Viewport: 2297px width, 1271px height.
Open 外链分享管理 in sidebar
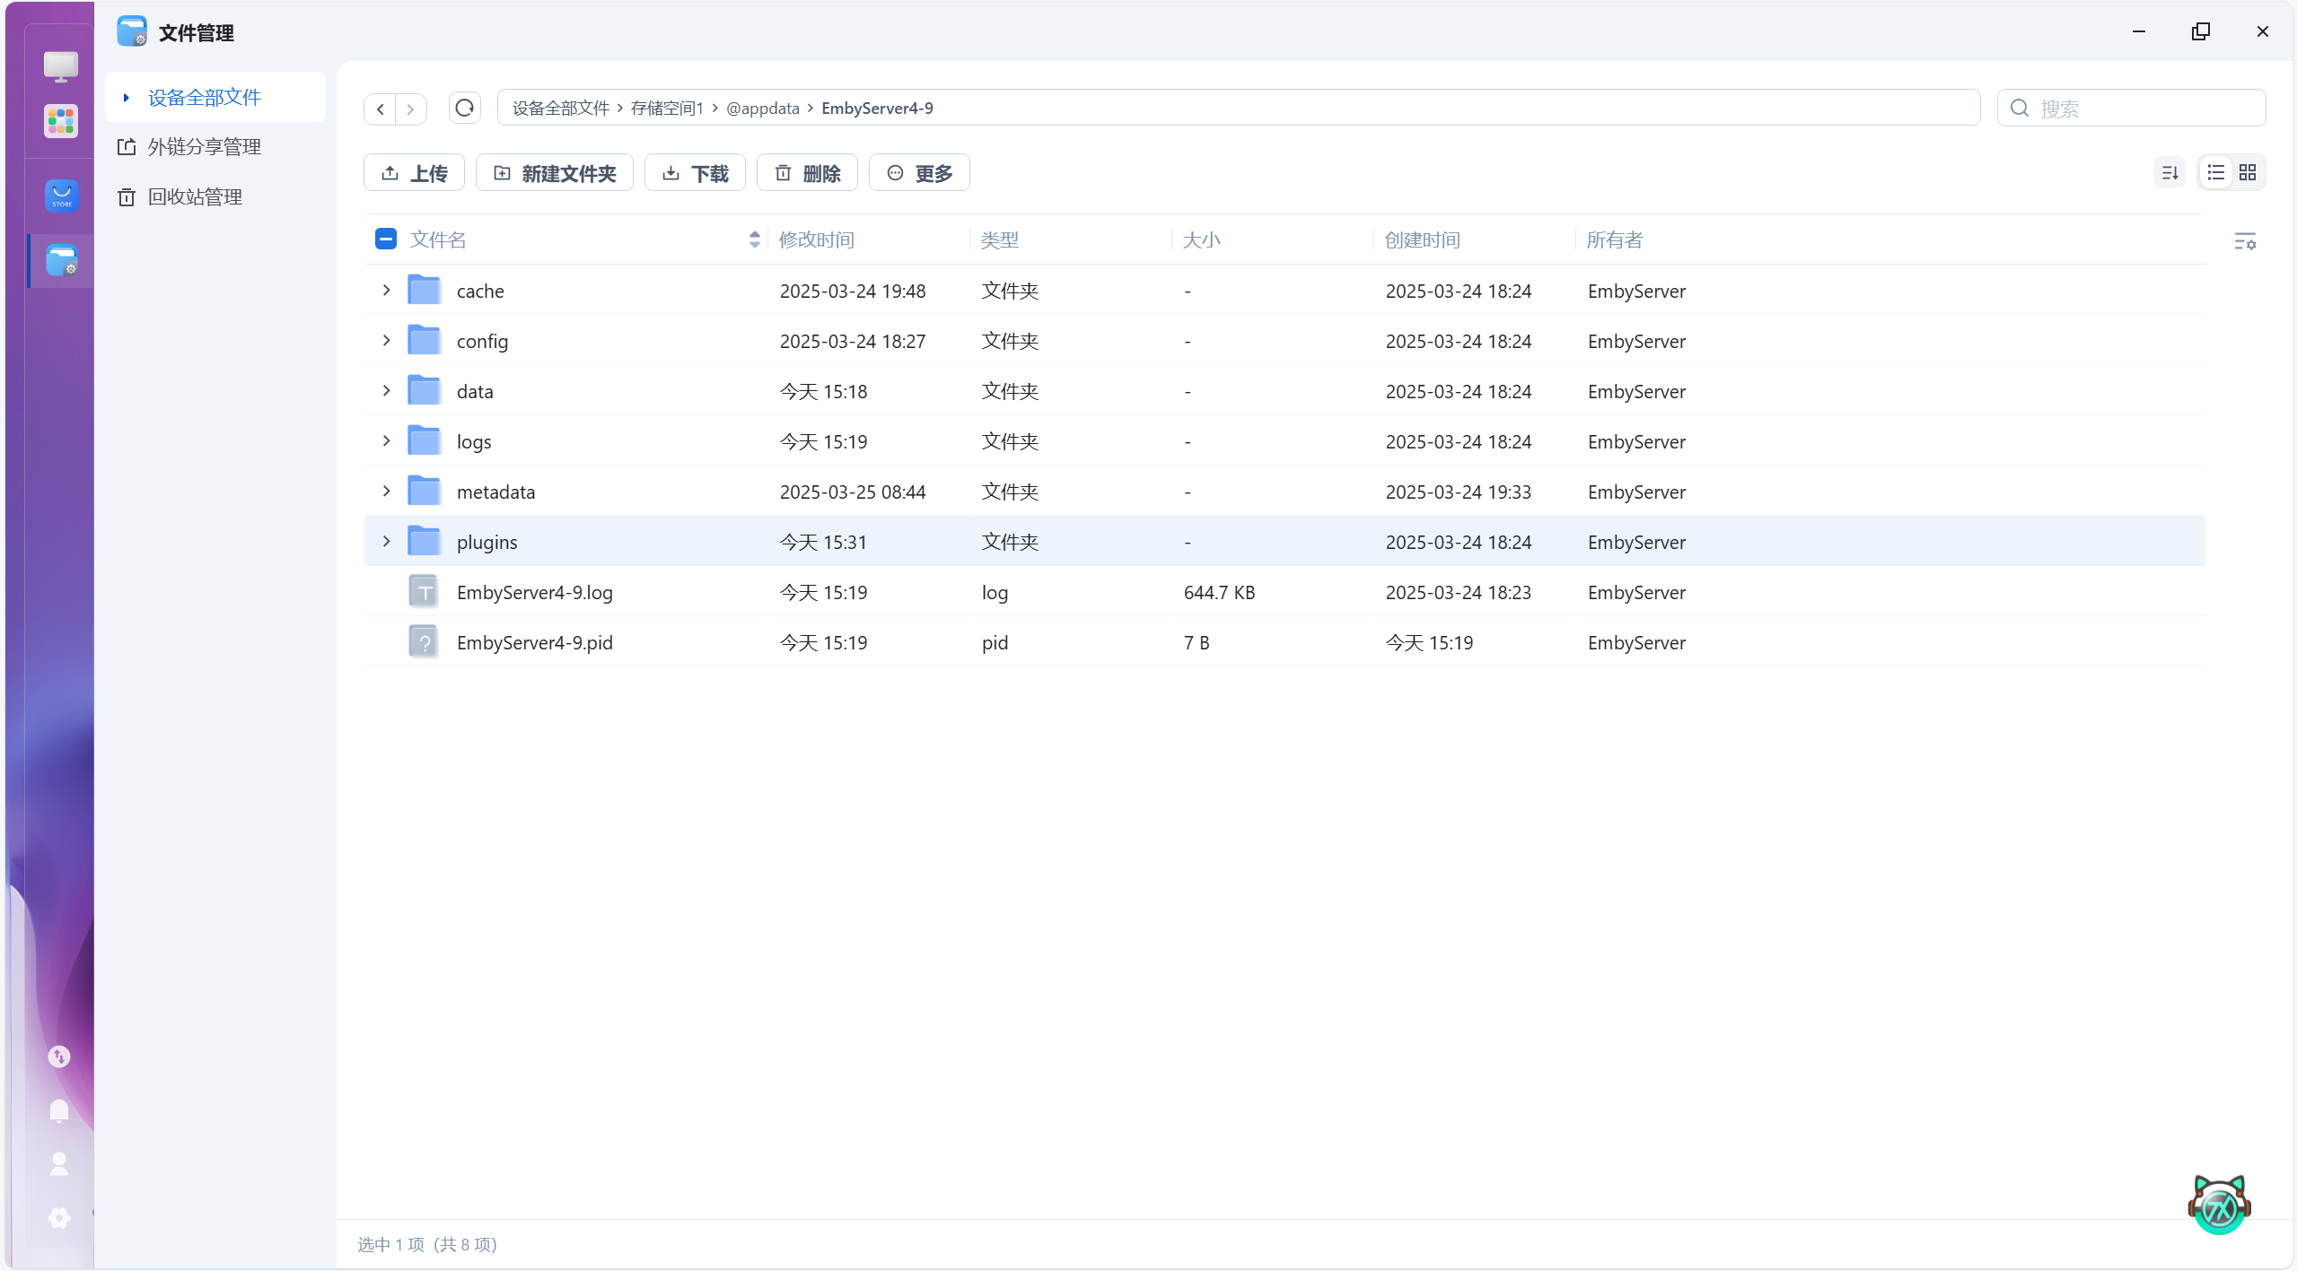pos(204,146)
